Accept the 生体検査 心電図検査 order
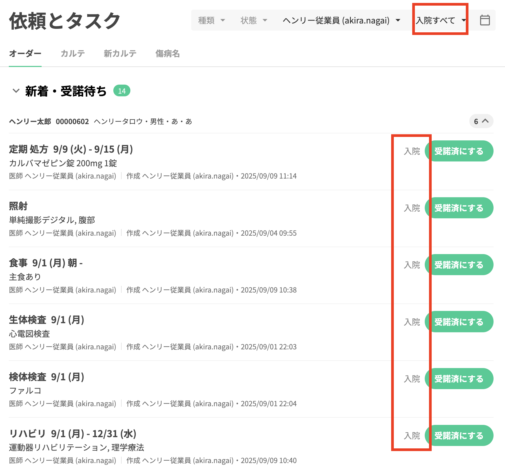The width and height of the screenshot is (505, 474). coord(459,322)
